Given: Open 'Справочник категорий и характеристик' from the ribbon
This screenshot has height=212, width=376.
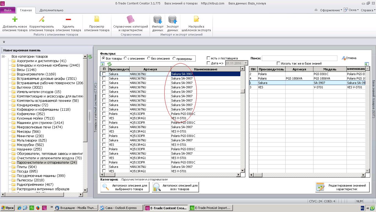Looking at the screenshot, I should pos(131,24).
